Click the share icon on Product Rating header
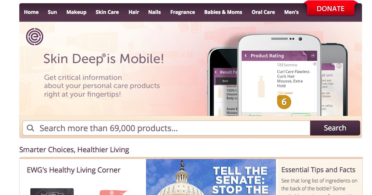Viewport: 372px width, 195px height. [x=313, y=56]
